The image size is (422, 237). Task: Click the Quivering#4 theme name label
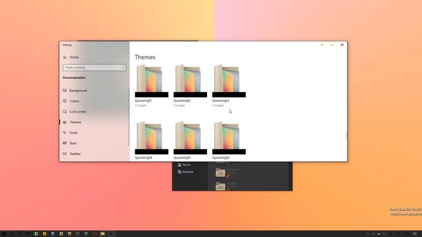(x=144, y=158)
